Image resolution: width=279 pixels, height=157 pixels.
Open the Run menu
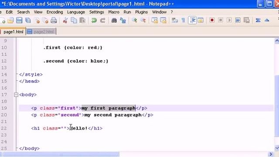coord(127,12)
